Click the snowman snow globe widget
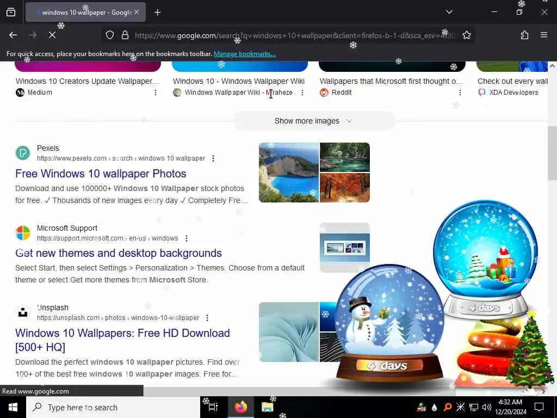 point(389,323)
